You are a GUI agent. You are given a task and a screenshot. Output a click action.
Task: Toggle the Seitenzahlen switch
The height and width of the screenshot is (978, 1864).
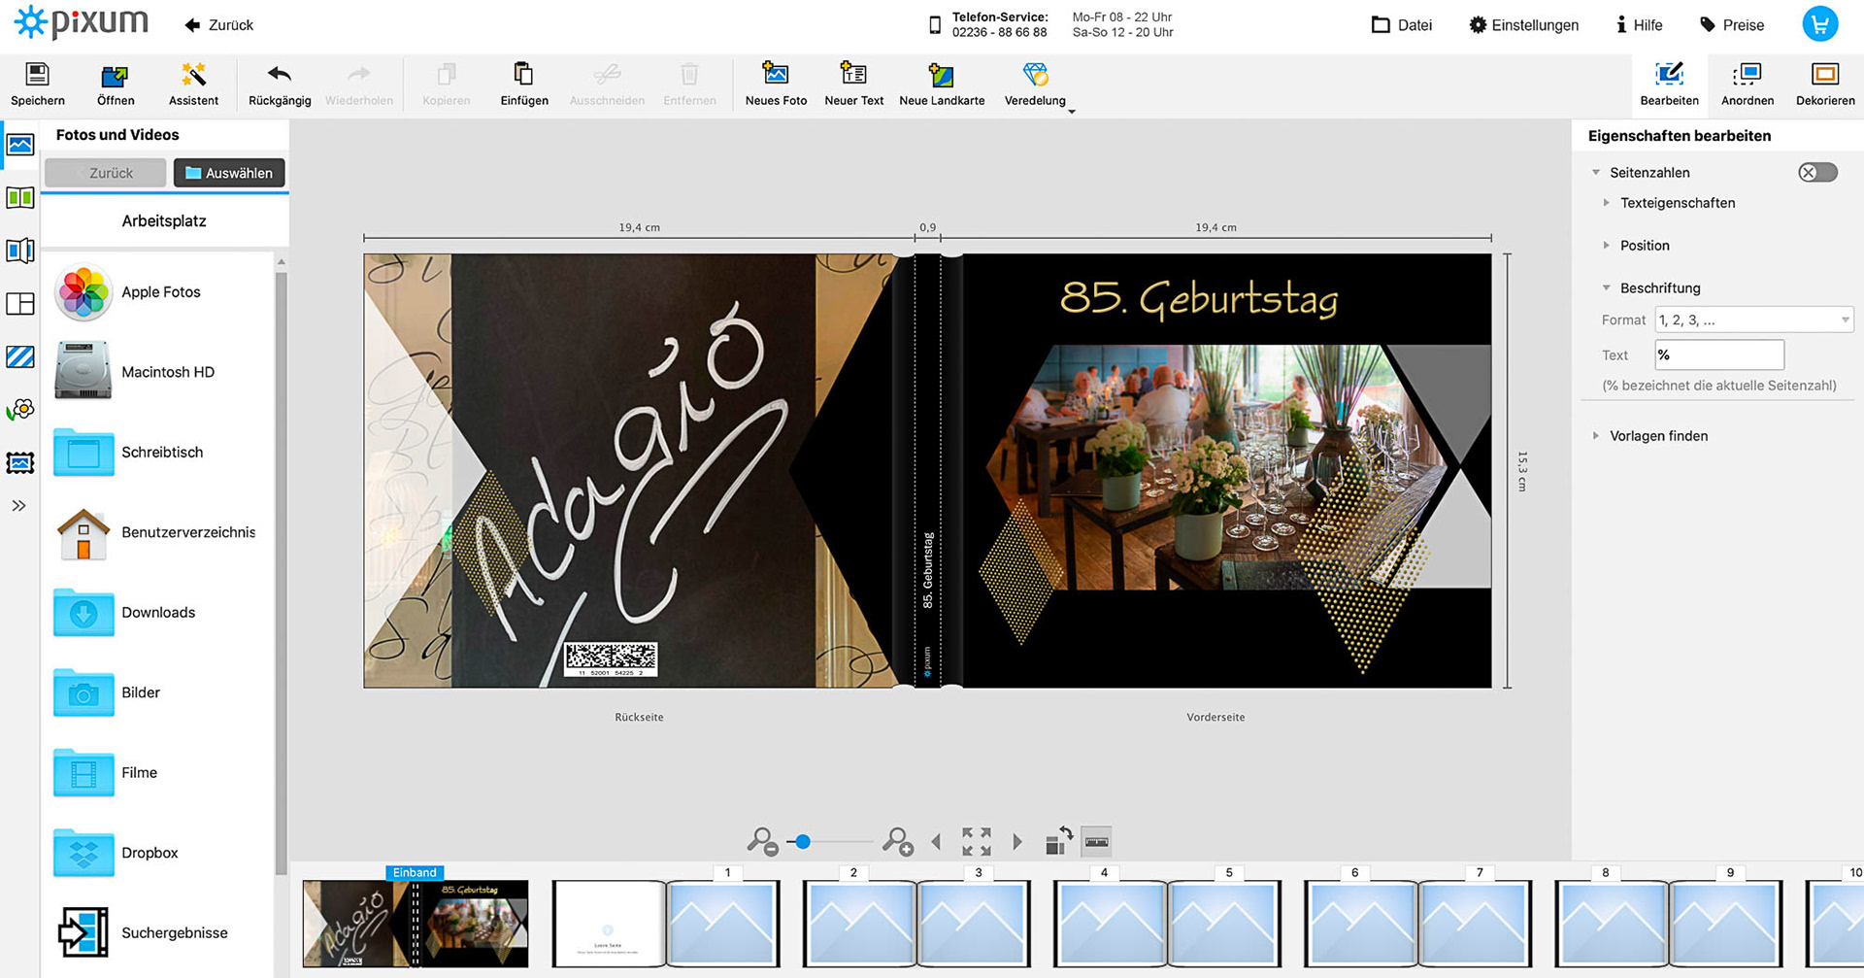tap(1817, 173)
